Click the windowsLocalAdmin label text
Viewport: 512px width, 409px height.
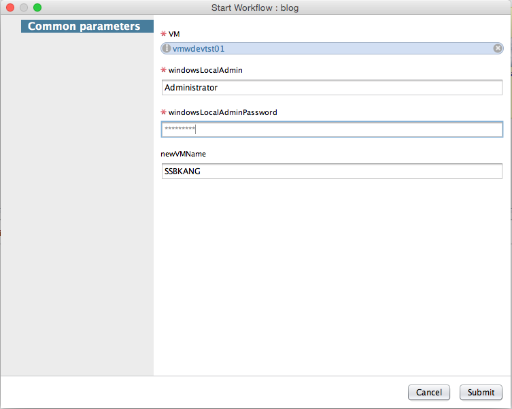[x=205, y=70]
